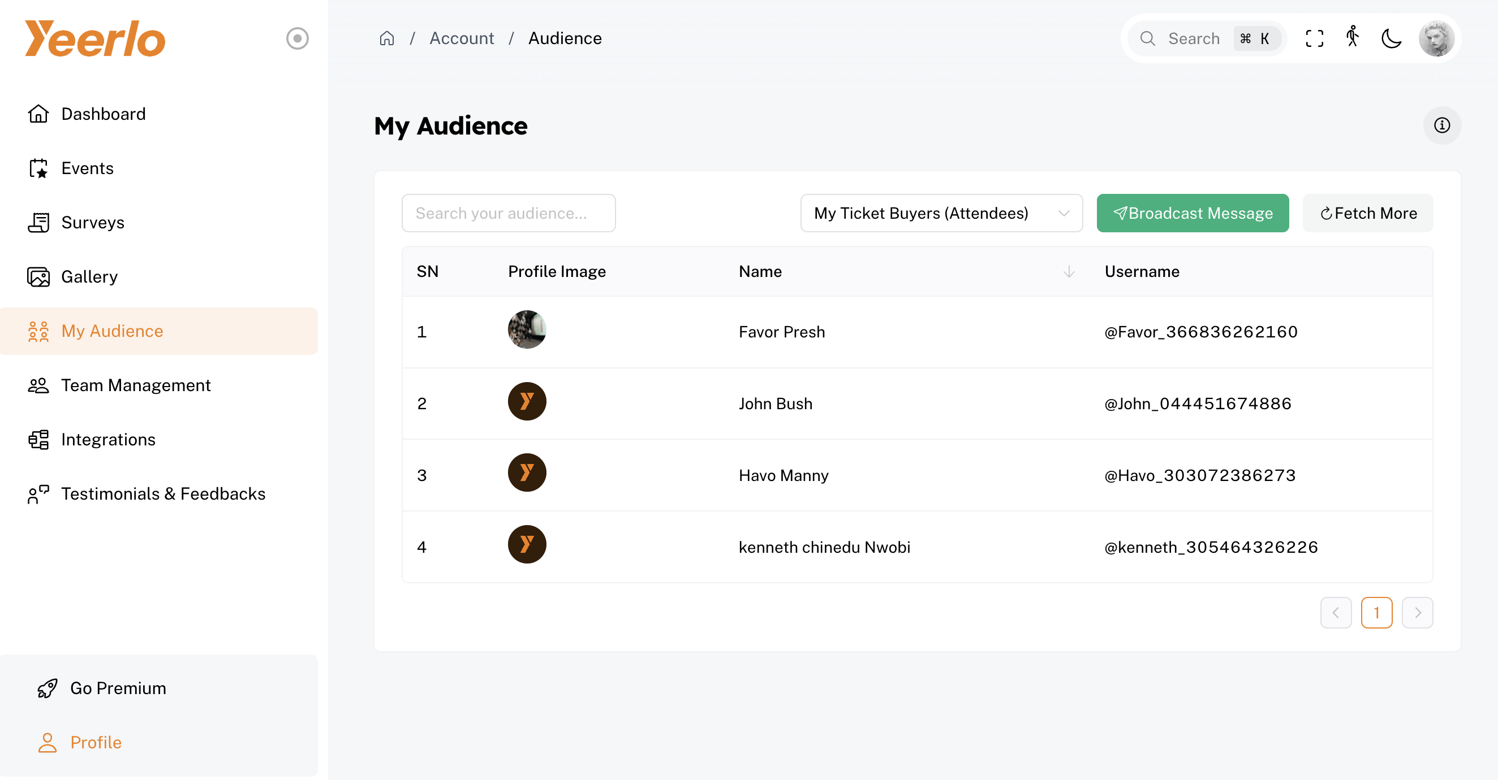Navigate to Testimonials & Feedbacks
The image size is (1498, 780).
(163, 494)
